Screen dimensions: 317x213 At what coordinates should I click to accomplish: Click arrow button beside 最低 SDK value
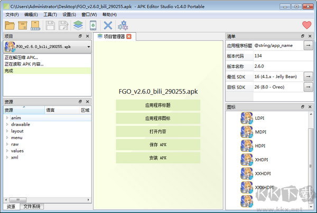(x=309, y=76)
